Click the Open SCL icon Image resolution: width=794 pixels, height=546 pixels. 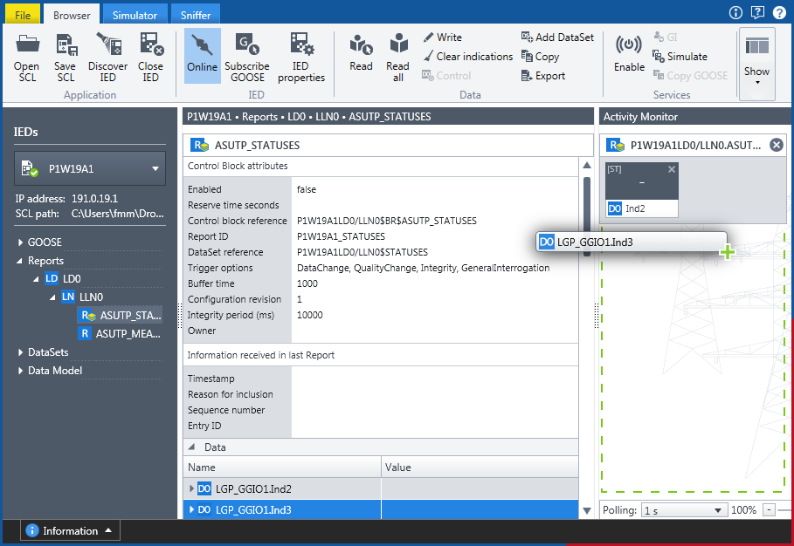click(26, 44)
